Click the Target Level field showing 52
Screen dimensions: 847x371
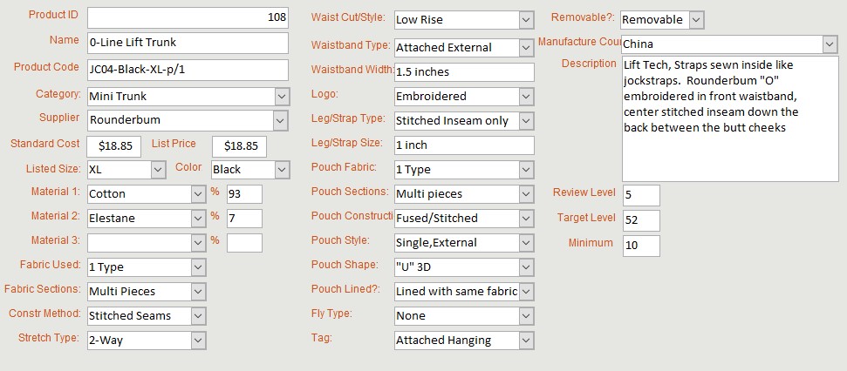pyautogui.click(x=641, y=220)
